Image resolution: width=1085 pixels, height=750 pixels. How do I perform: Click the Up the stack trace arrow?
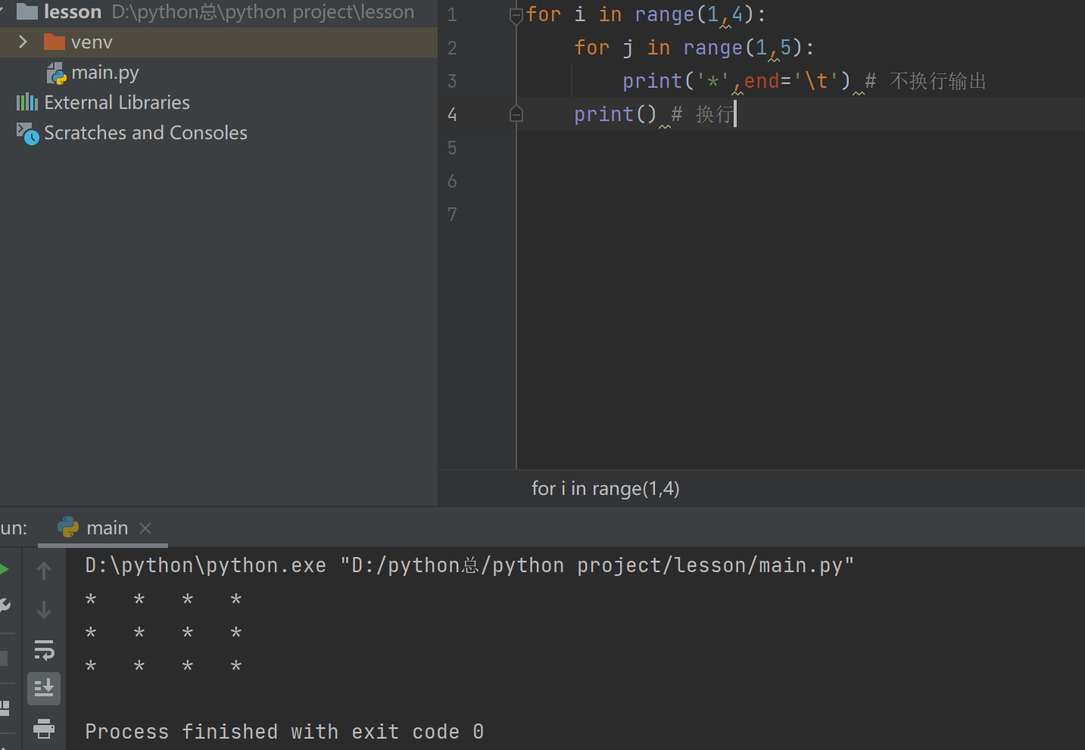44,571
